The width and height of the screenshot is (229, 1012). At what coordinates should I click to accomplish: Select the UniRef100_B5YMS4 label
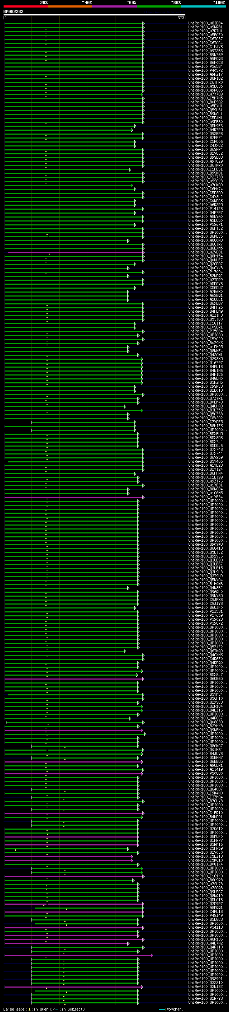[x=205, y=695]
